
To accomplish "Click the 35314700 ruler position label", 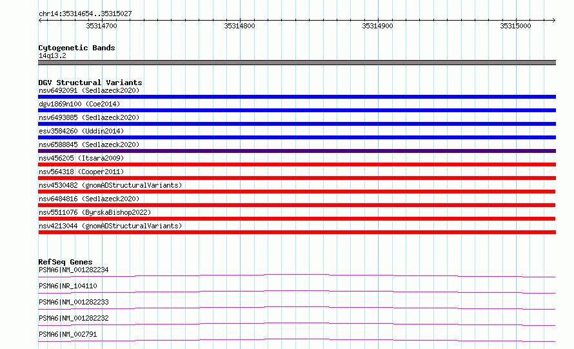I will coord(101,26).
